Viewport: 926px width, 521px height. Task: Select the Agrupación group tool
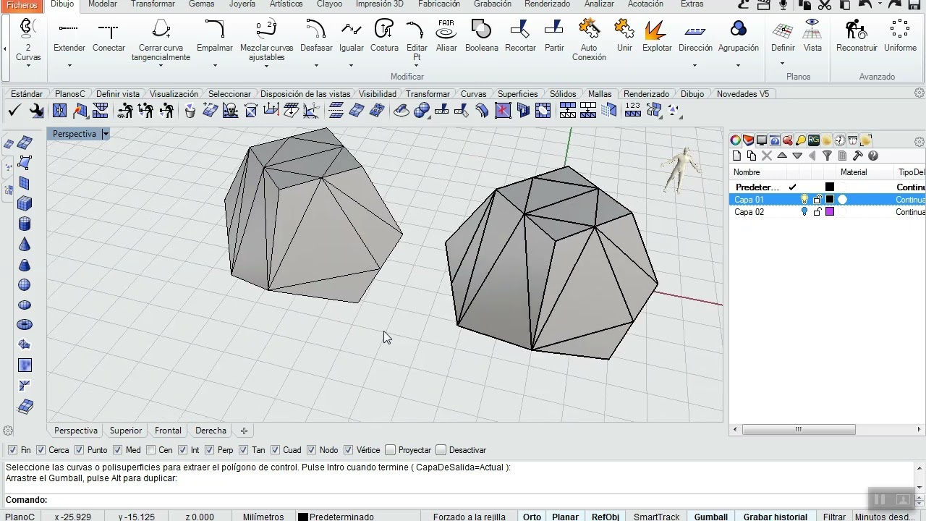click(x=739, y=36)
